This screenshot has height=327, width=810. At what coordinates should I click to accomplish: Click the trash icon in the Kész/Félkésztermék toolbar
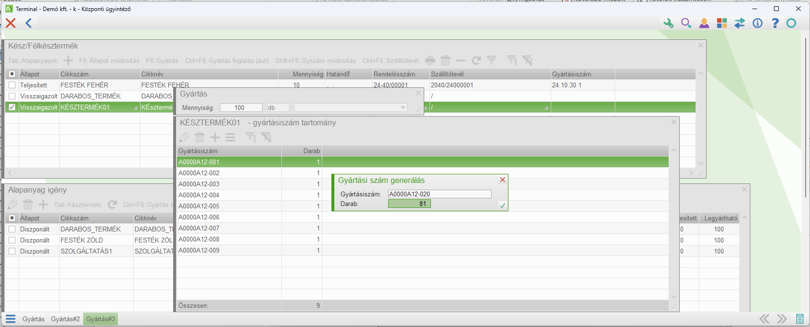pyautogui.click(x=445, y=61)
